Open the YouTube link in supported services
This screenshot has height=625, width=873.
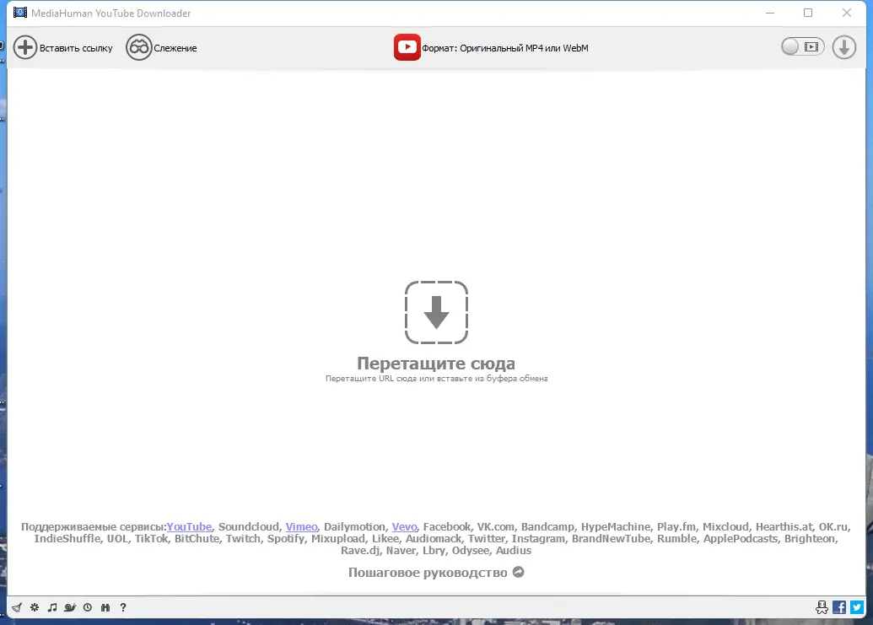pos(189,526)
